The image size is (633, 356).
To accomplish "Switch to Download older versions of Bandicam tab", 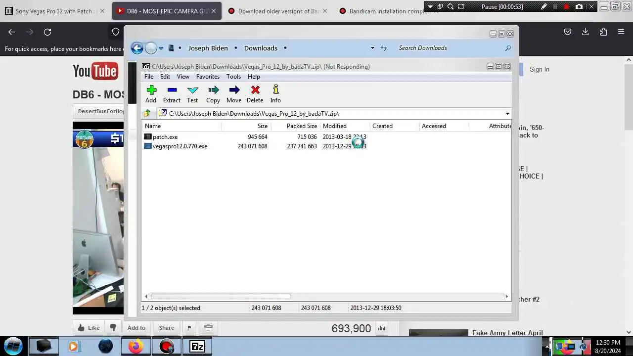I will point(278,11).
